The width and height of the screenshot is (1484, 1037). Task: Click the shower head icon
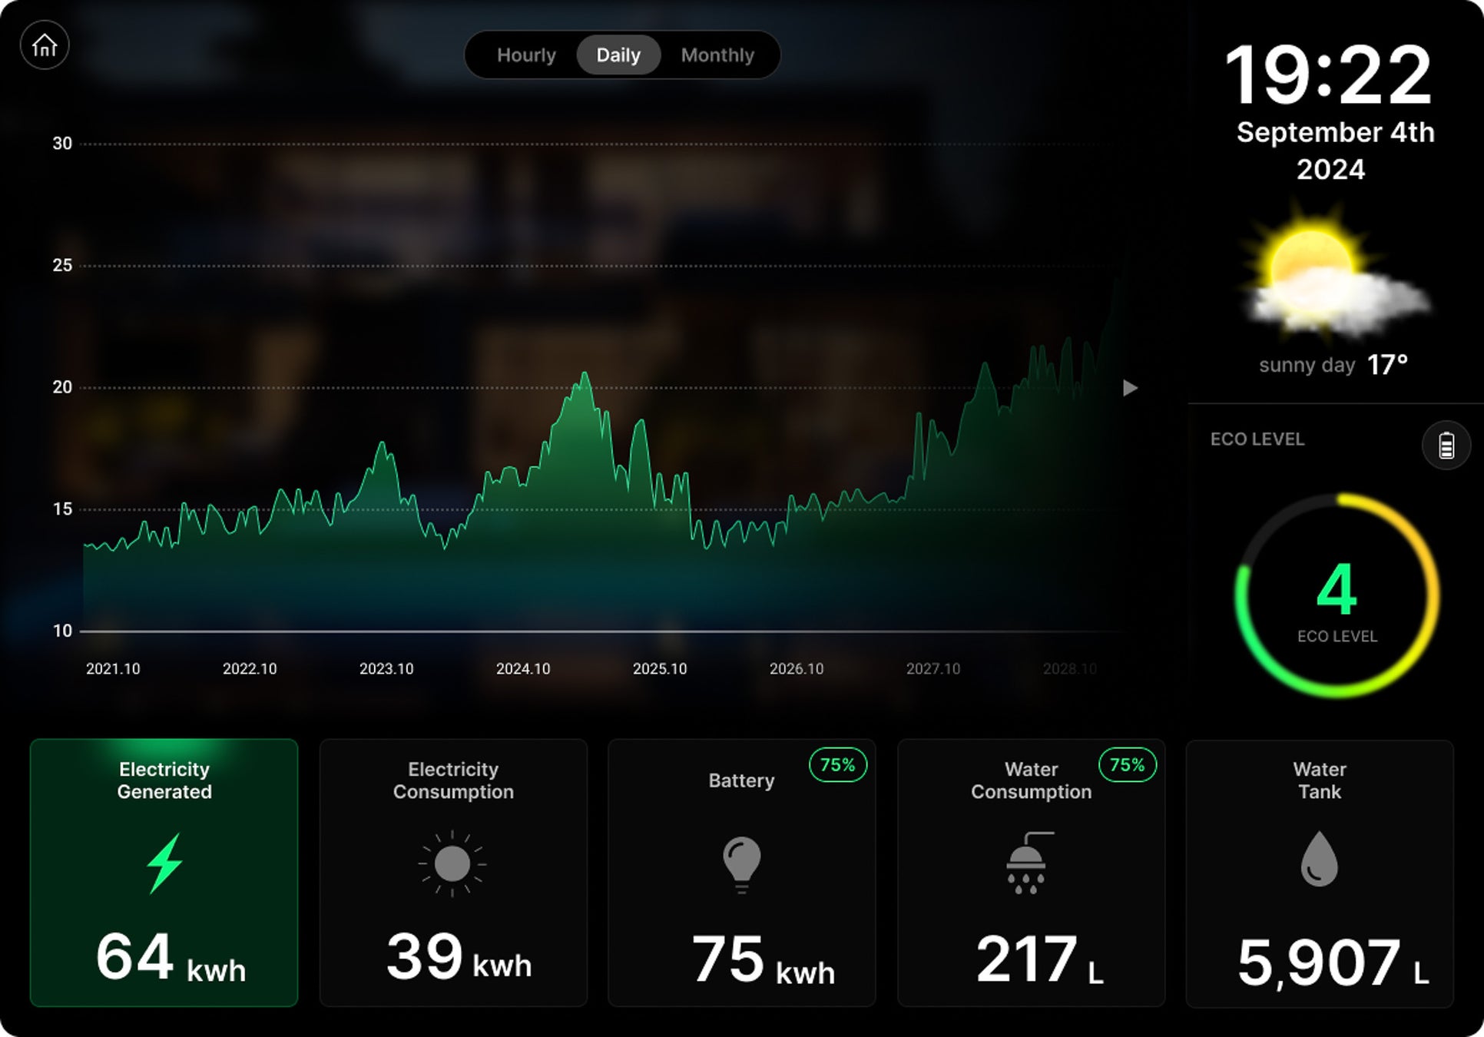1028,863
